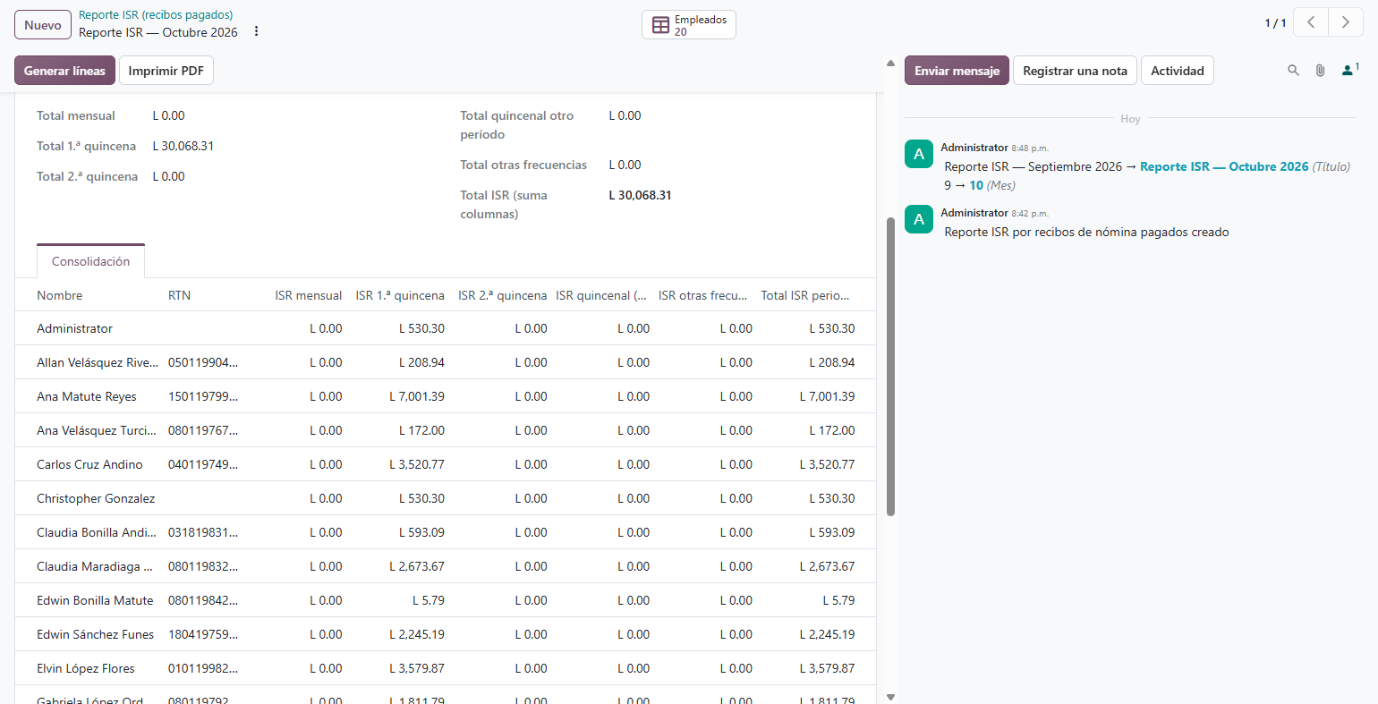
Task: Click the Empleados table icon
Action: (660, 25)
